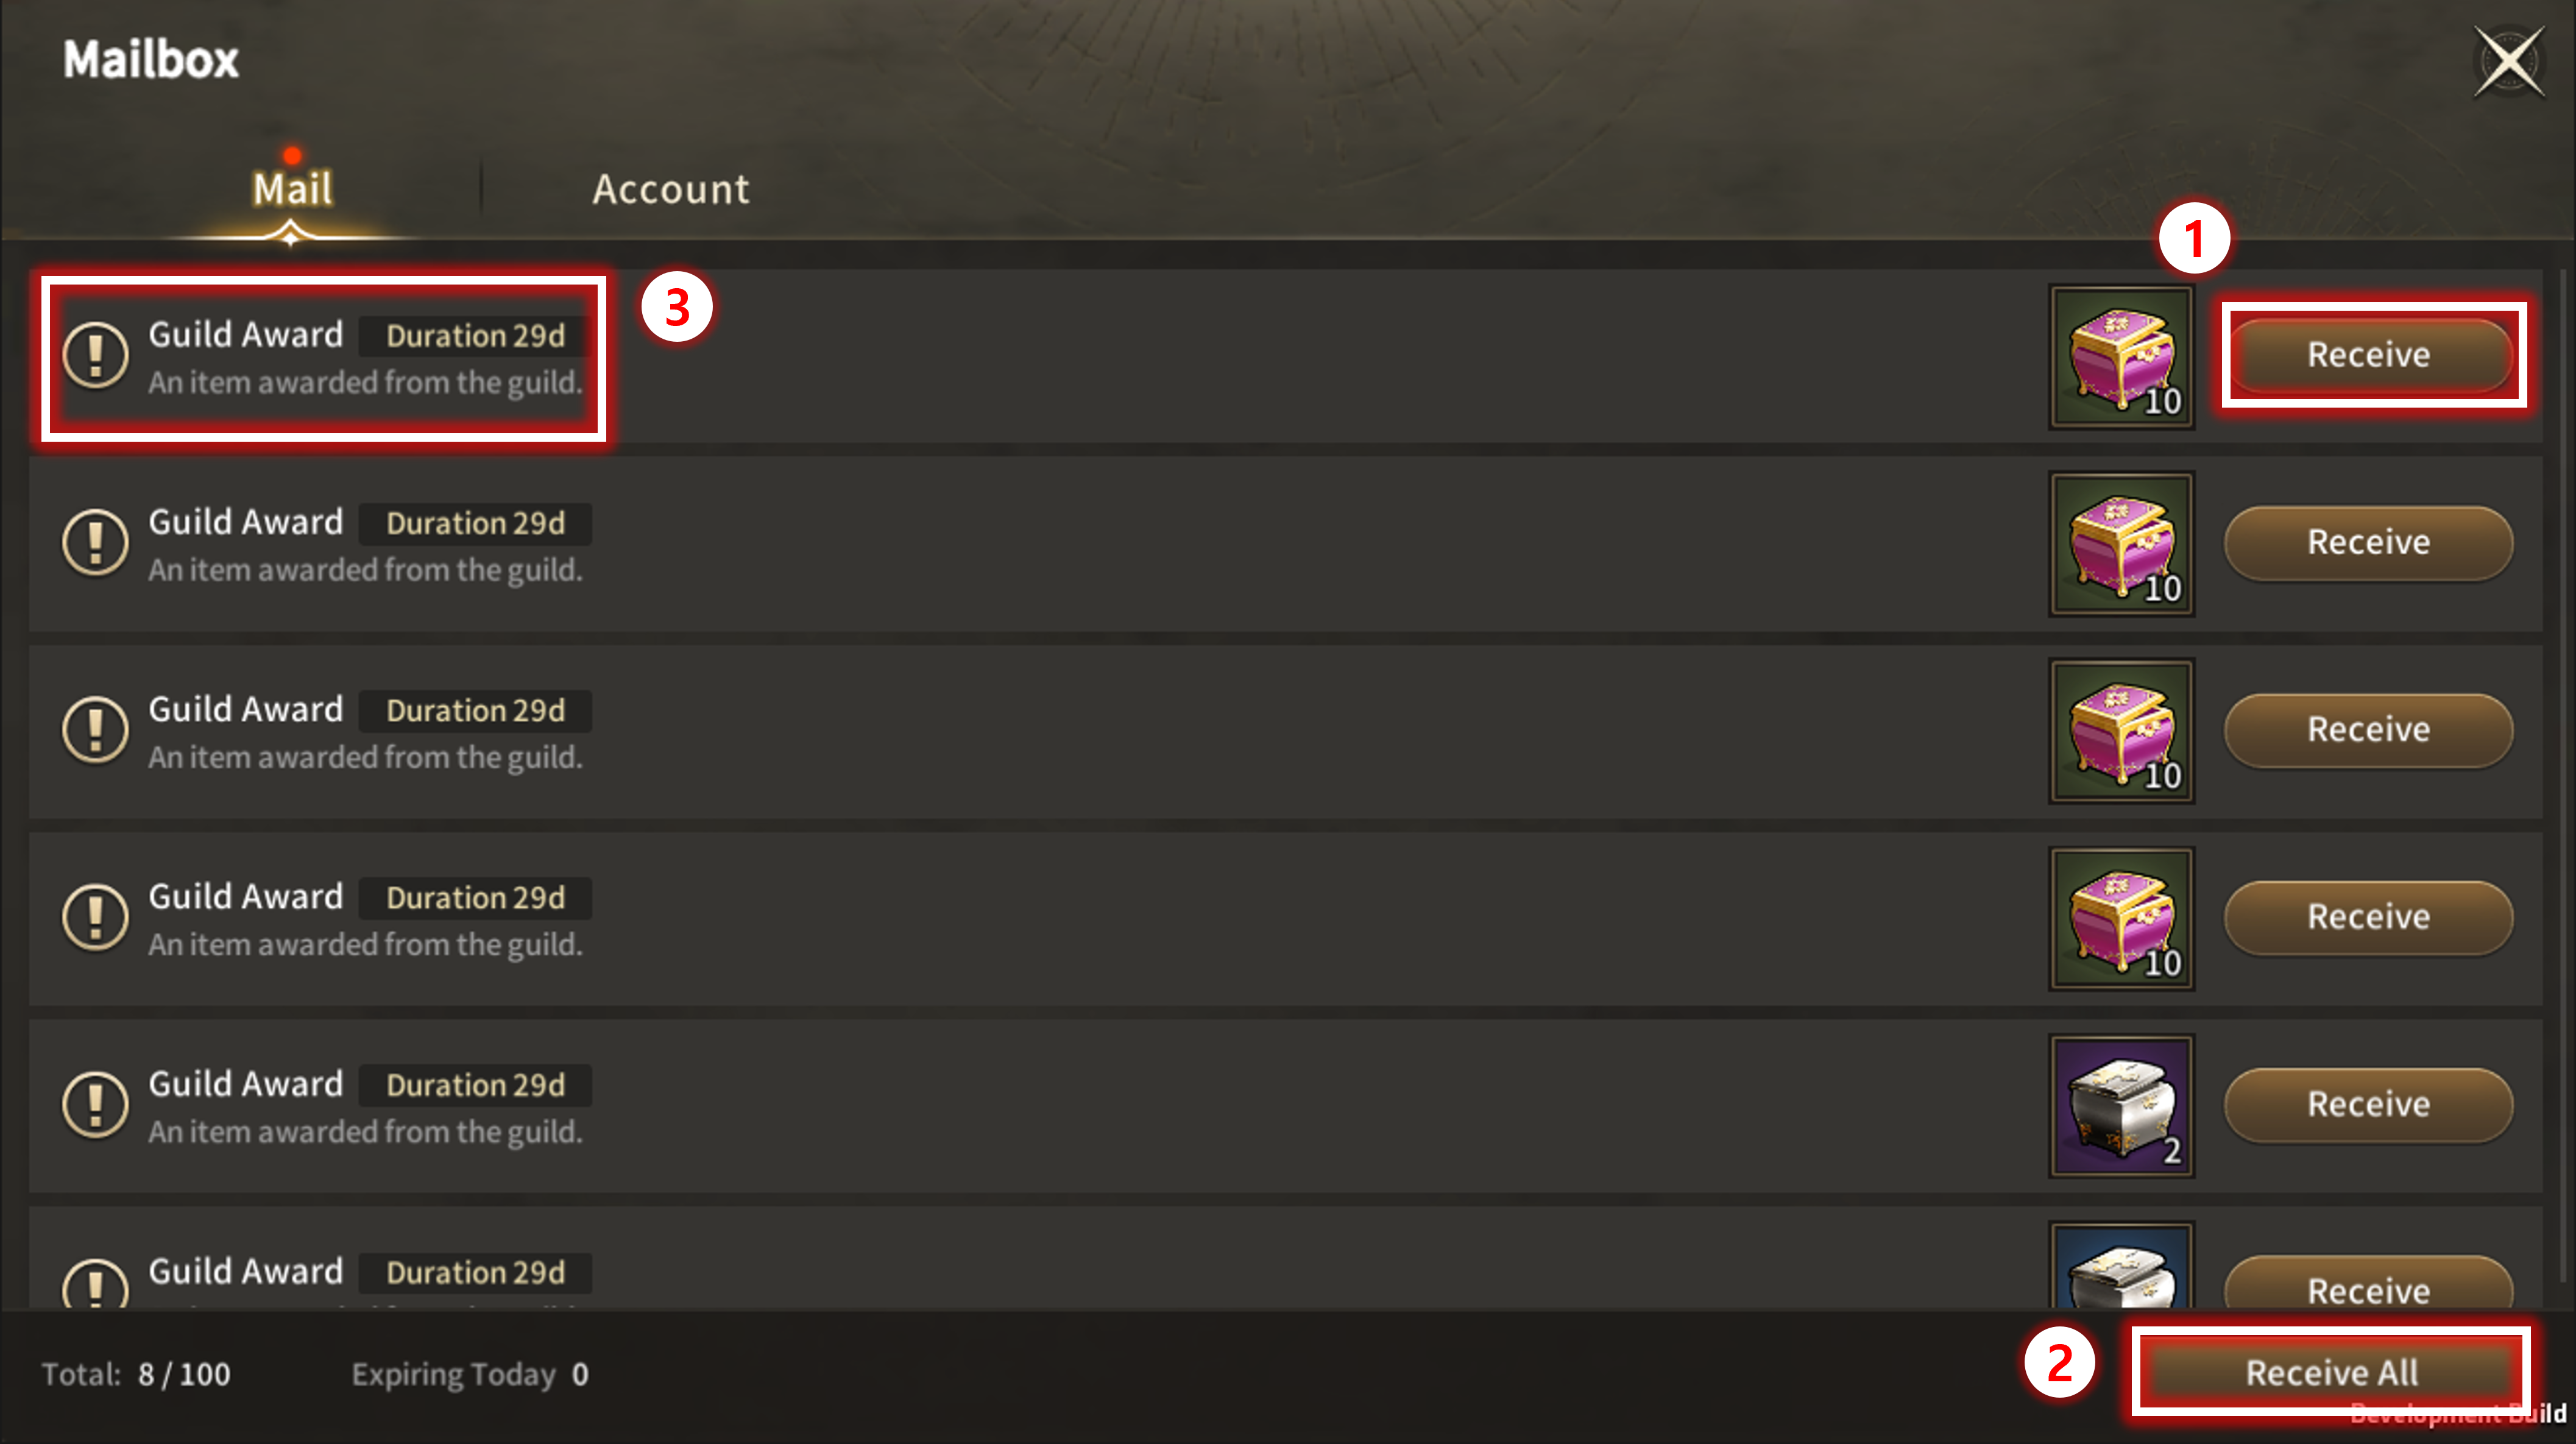Receive the third Guild Award reward

pyautogui.click(x=2368, y=730)
